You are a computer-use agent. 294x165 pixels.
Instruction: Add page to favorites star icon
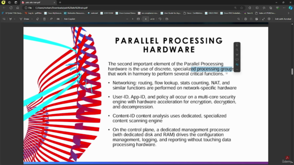242,8
